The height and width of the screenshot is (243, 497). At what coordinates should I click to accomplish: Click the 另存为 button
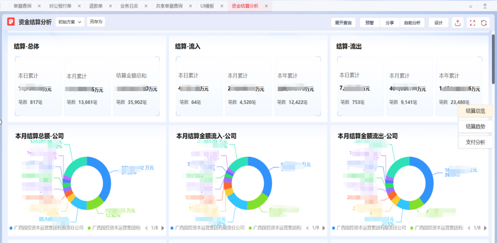(x=96, y=22)
